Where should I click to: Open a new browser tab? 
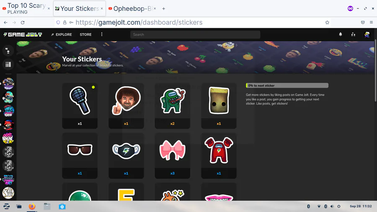click(x=163, y=9)
